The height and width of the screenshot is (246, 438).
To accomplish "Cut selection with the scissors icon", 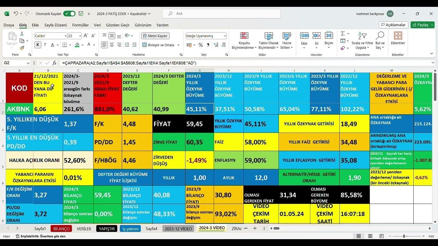I will (x=22, y=34).
